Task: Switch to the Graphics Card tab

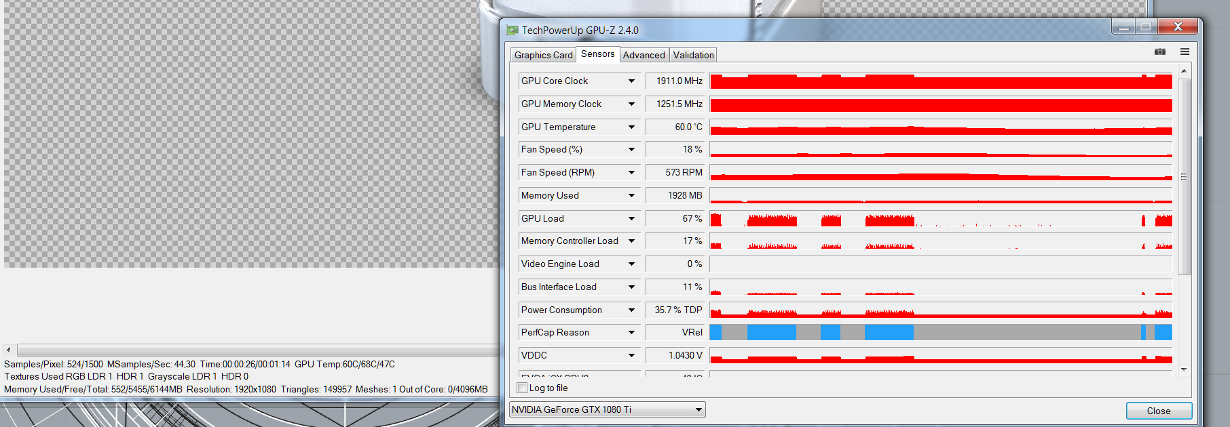Action: [x=543, y=55]
